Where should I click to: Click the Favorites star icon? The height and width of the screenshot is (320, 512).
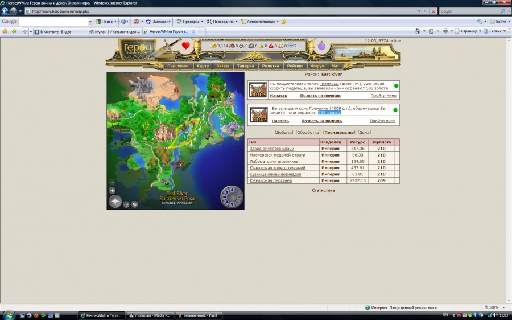tap(5, 31)
